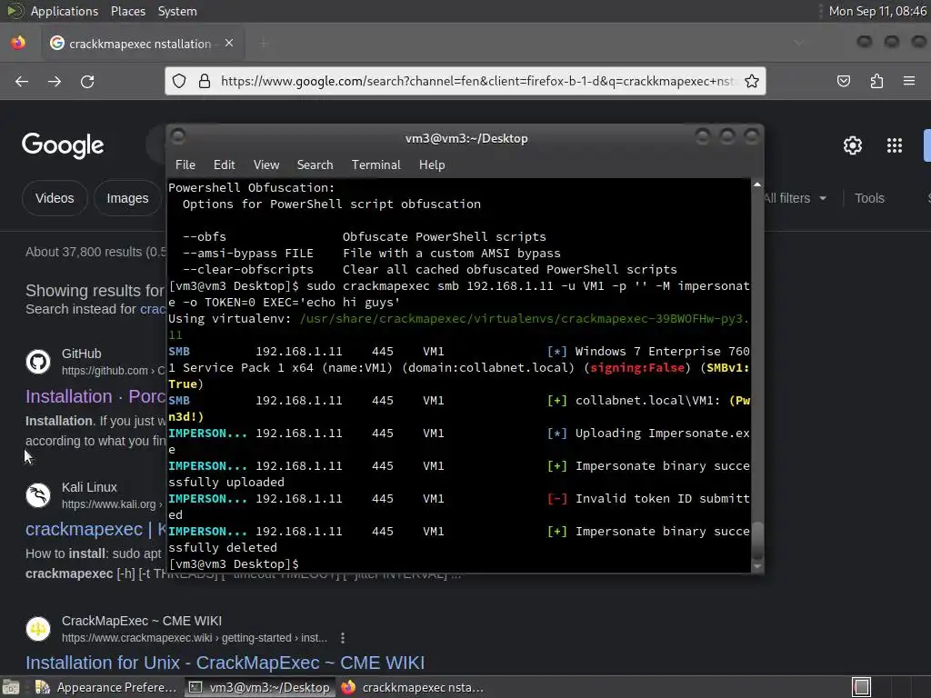The image size is (931, 698).
Task: Expand the list all tabs chevron
Action: (799, 43)
